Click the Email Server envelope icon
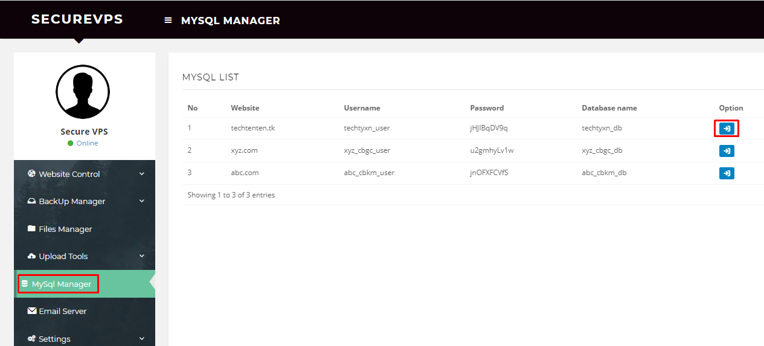The width and height of the screenshot is (764, 346). pyautogui.click(x=32, y=311)
